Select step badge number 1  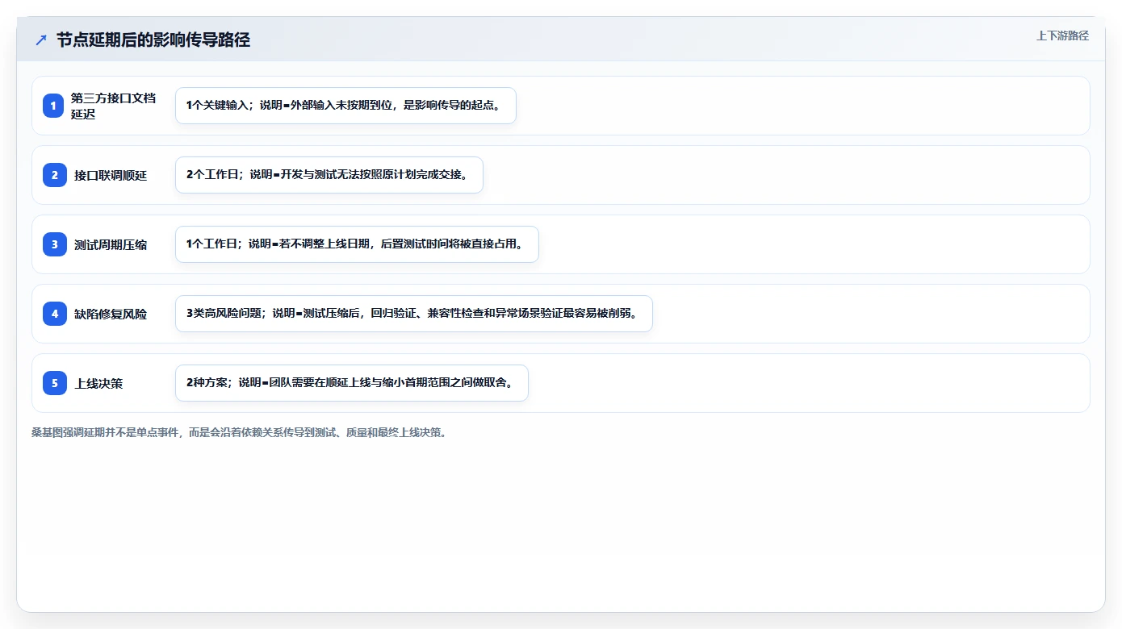coord(54,106)
